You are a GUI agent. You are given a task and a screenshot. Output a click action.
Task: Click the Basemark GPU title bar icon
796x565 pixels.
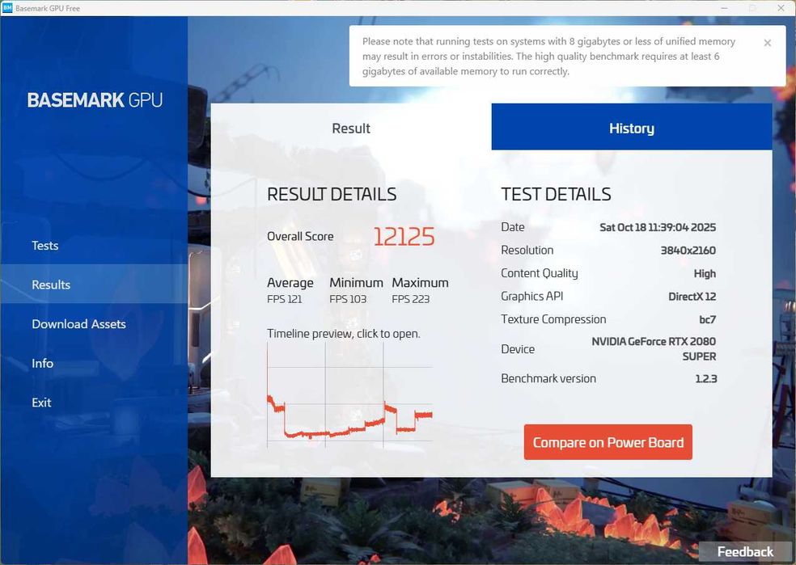point(7,7)
